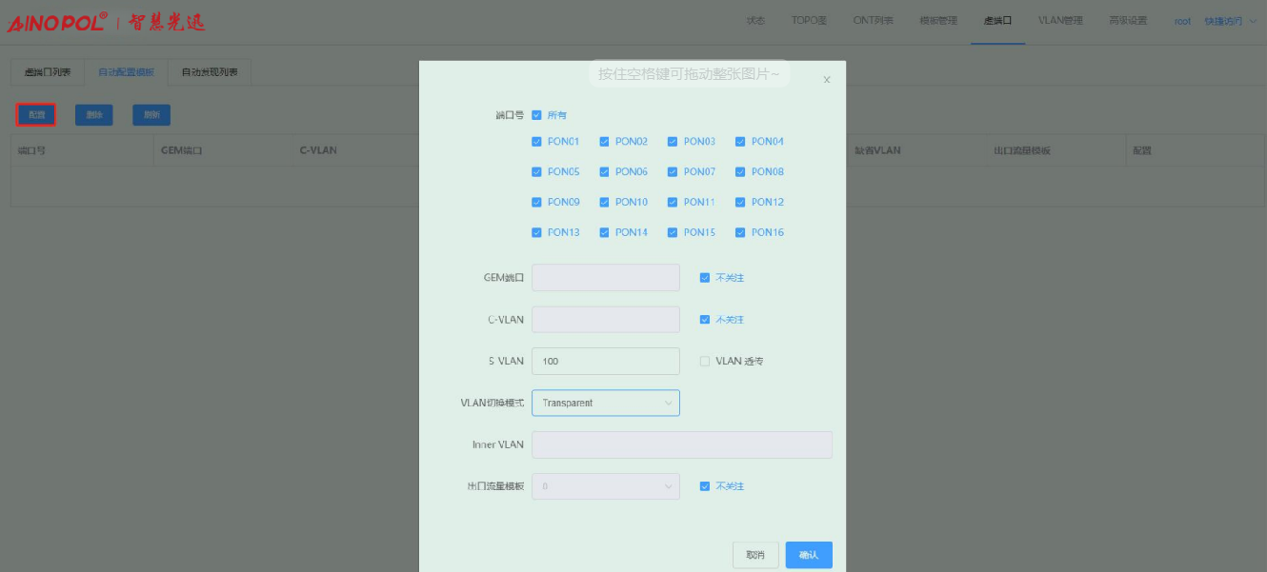Uncheck the PON08 port checkbox
This screenshot has height=572, width=1267.
tap(741, 172)
